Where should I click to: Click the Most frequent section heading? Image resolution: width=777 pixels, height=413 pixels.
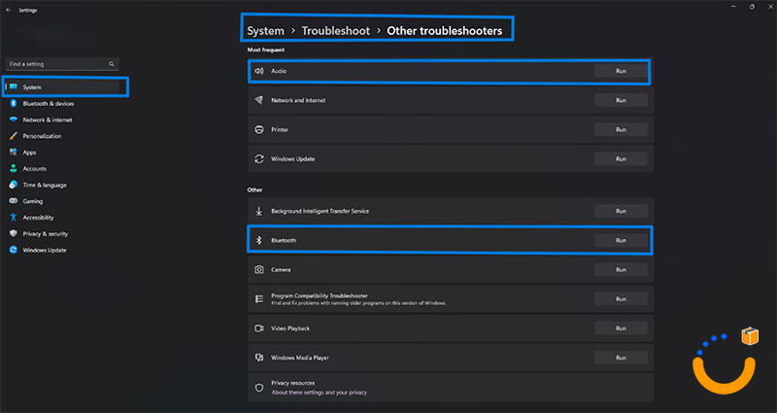pyautogui.click(x=266, y=50)
